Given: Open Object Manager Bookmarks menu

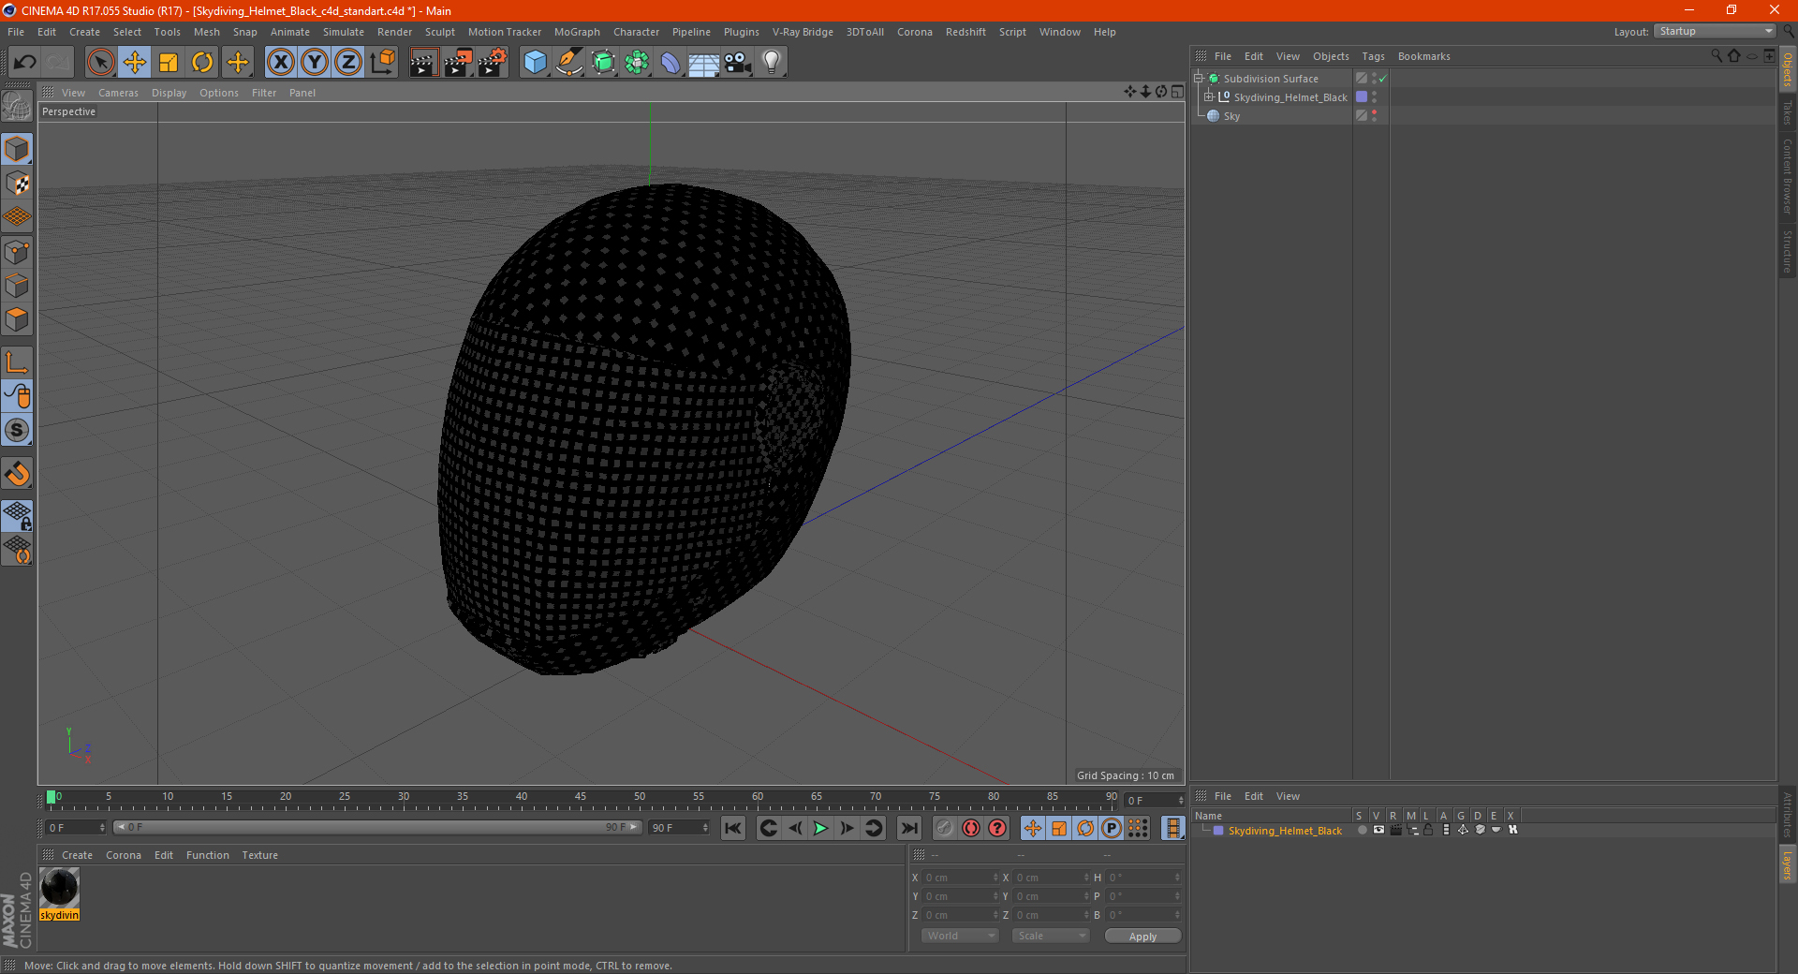Looking at the screenshot, I should [1423, 56].
